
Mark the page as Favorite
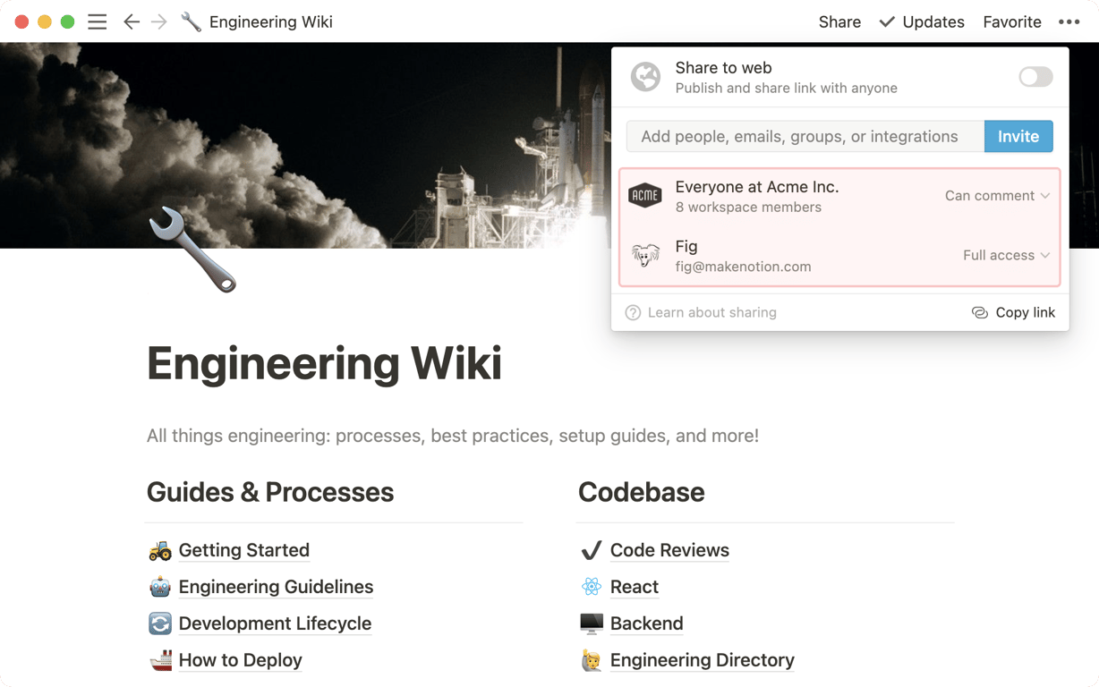pos(1011,22)
